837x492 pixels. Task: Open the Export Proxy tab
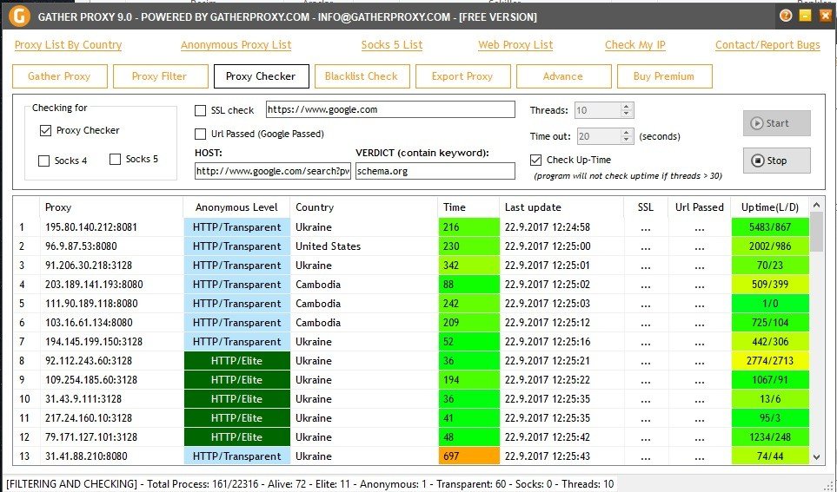click(462, 76)
